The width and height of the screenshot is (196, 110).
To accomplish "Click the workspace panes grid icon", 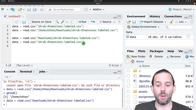I will pyautogui.click(x=86, y=9).
